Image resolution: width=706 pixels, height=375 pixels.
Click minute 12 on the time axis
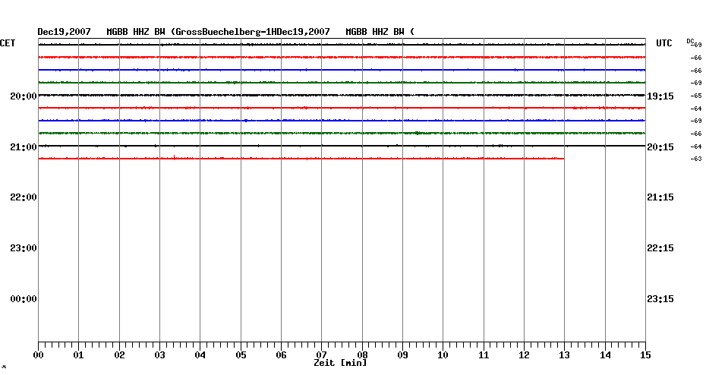[524, 355]
